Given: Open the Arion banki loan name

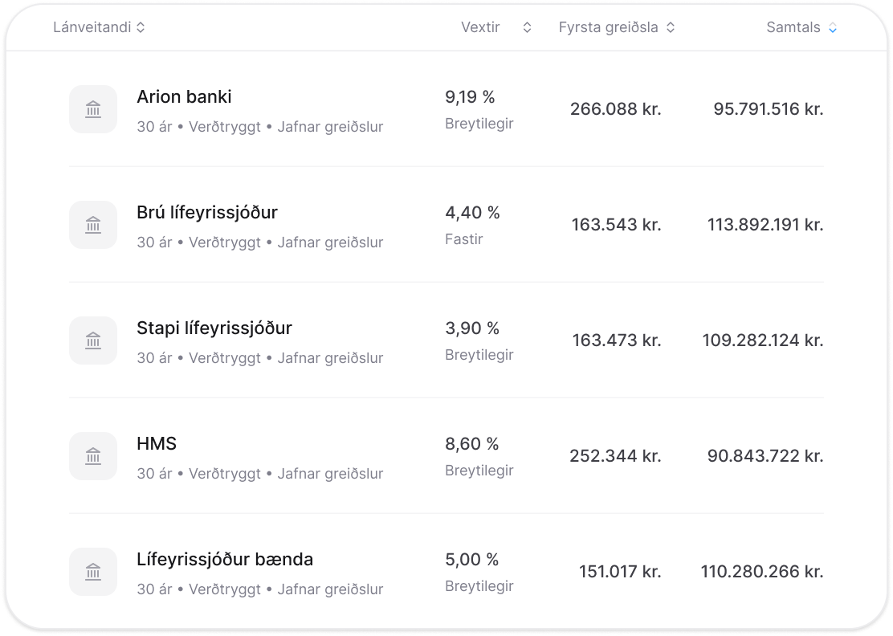Looking at the screenshot, I should [184, 97].
